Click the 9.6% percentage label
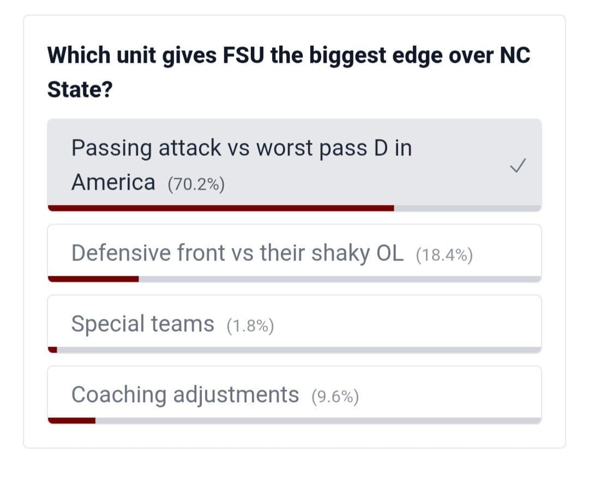This screenshot has width=589, height=479. click(x=335, y=397)
